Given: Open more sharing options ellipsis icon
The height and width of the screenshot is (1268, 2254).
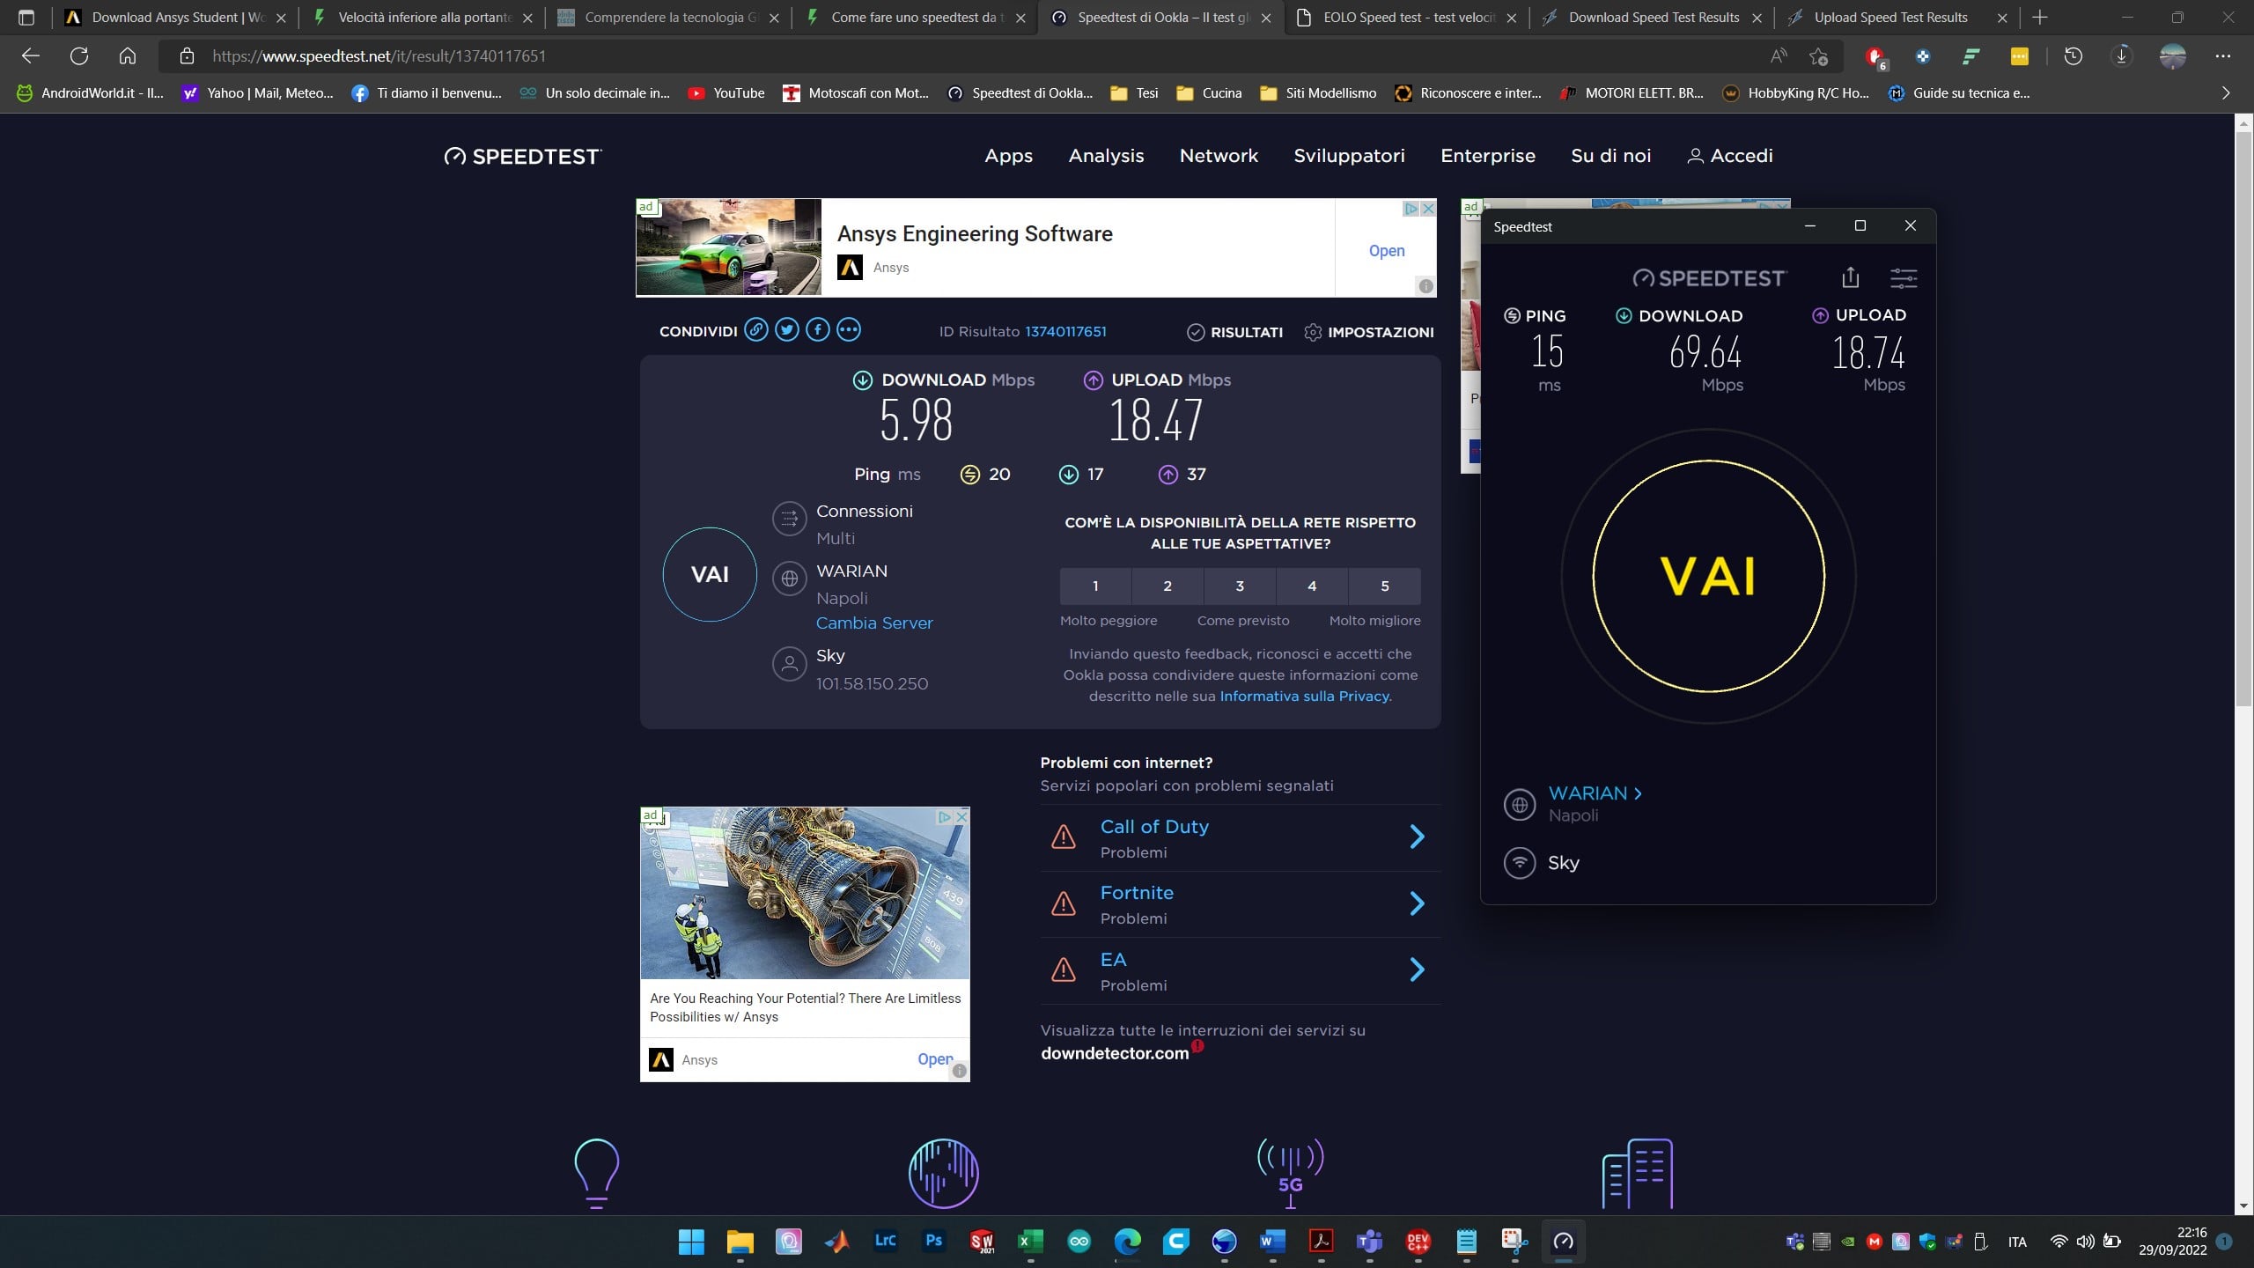Looking at the screenshot, I should pyautogui.click(x=848, y=330).
